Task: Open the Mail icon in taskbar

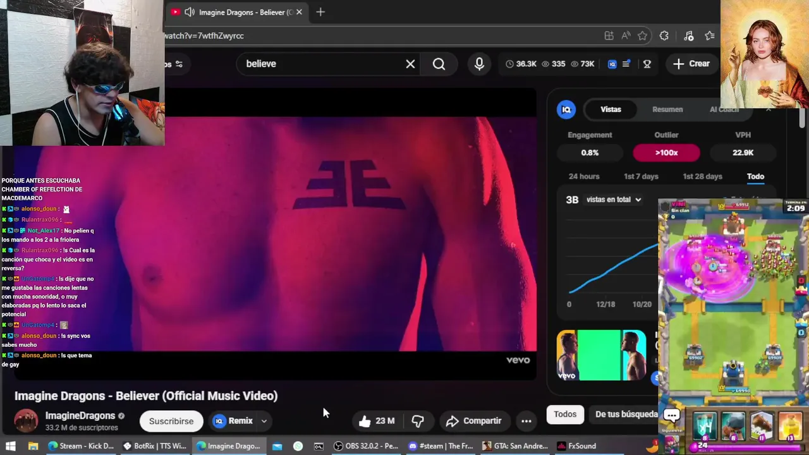Action: 277,446
